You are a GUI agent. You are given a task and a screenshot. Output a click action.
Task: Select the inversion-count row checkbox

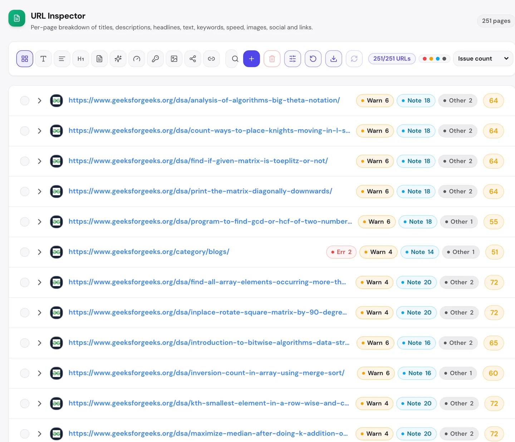pyautogui.click(x=25, y=373)
